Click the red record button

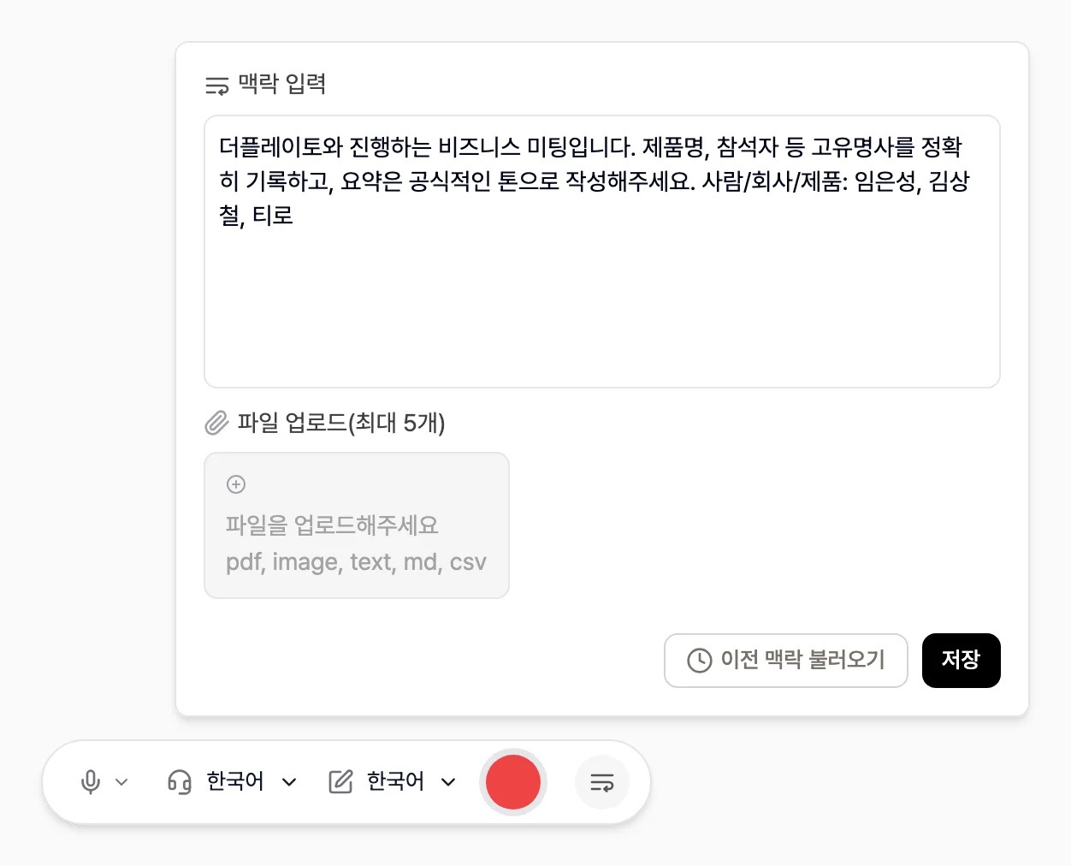513,782
